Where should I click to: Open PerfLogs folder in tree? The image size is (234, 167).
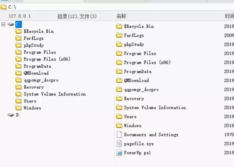tap(34, 38)
